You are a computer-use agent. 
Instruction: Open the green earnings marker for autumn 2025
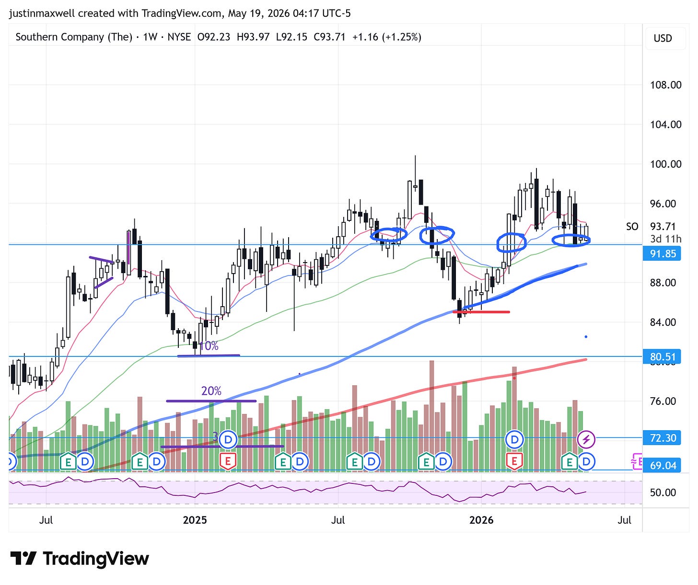click(426, 462)
